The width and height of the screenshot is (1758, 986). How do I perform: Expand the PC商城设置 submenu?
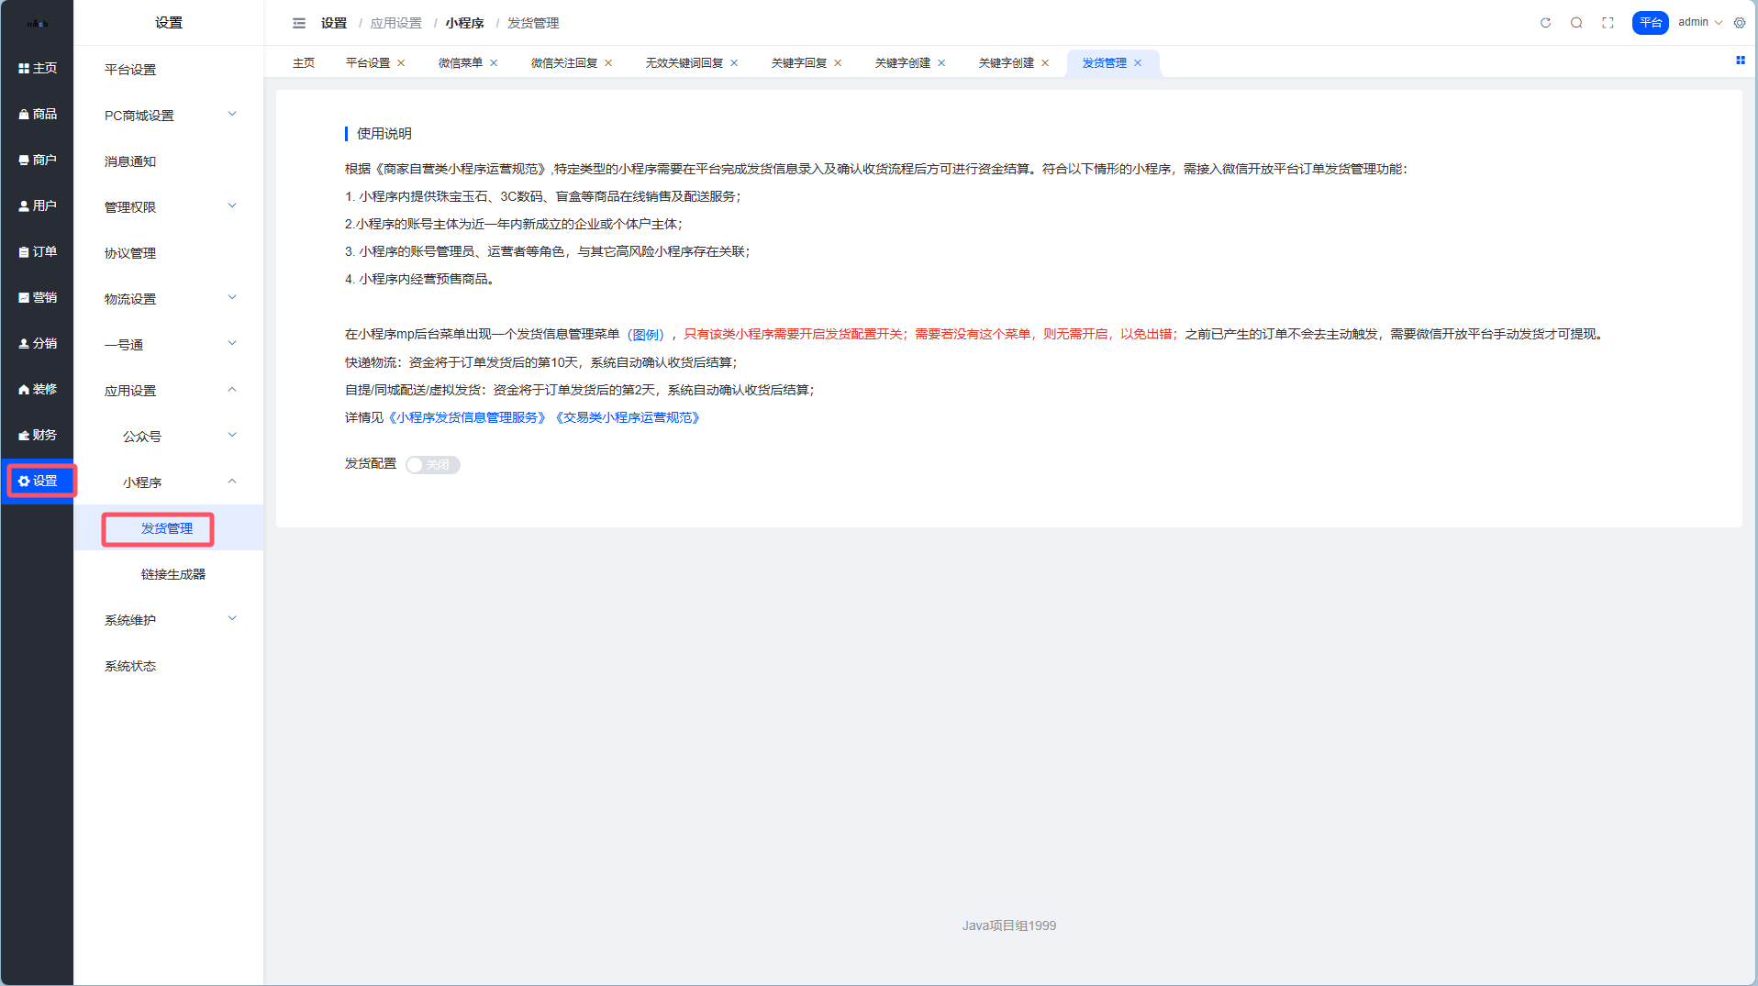coord(169,116)
